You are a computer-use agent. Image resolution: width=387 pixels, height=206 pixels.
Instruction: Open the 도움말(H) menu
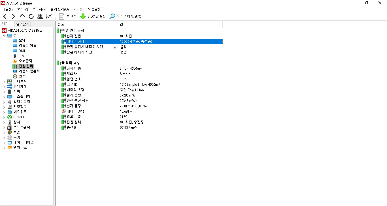[95, 9]
